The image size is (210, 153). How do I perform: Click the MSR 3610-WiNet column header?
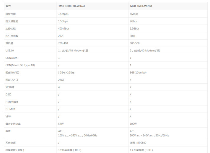(x=141, y=6)
